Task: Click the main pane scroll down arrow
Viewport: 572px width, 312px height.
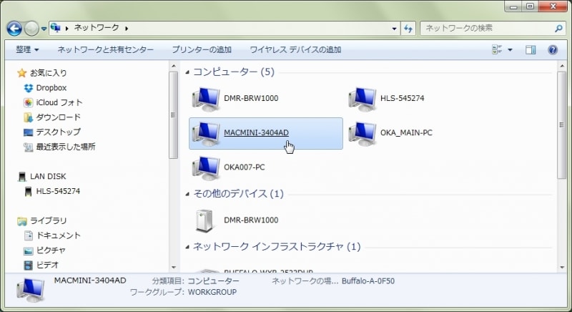Action: click(x=562, y=268)
